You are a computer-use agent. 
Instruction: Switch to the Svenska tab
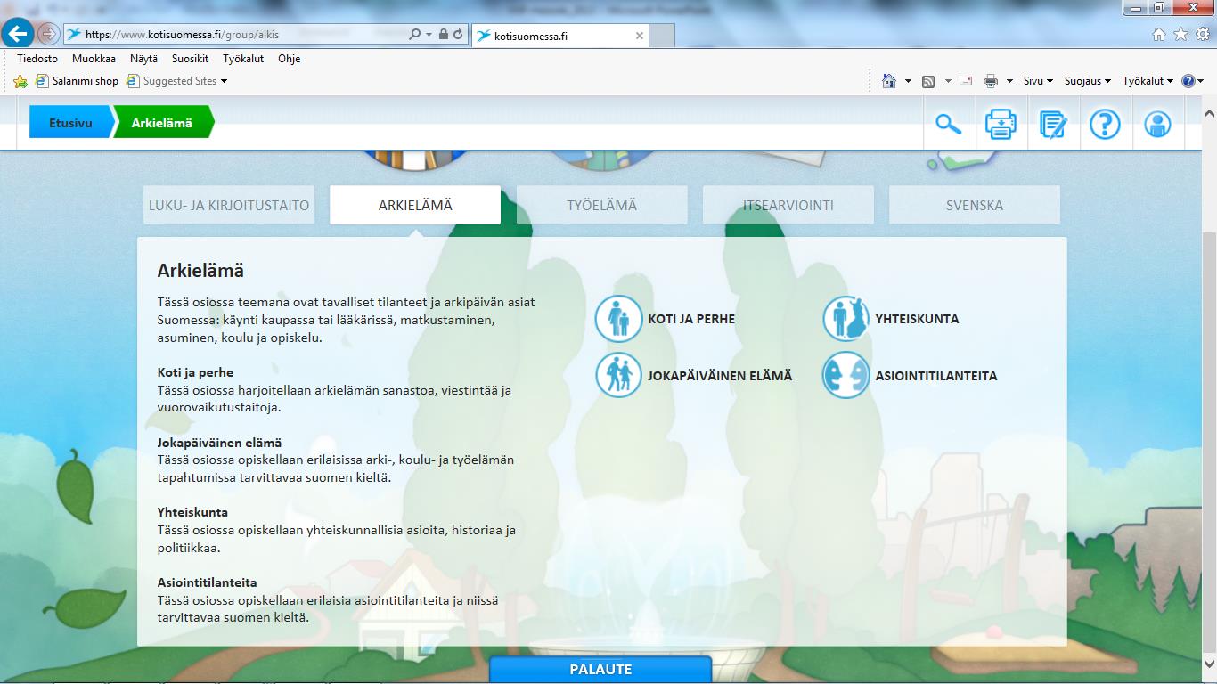point(975,205)
